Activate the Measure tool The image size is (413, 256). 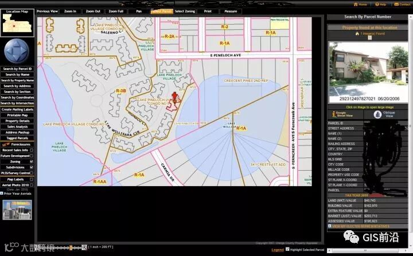click(x=231, y=11)
